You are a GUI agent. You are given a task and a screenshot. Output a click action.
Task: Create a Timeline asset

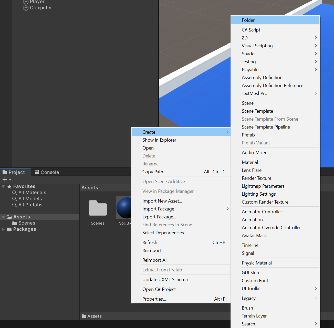pyautogui.click(x=275, y=245)
